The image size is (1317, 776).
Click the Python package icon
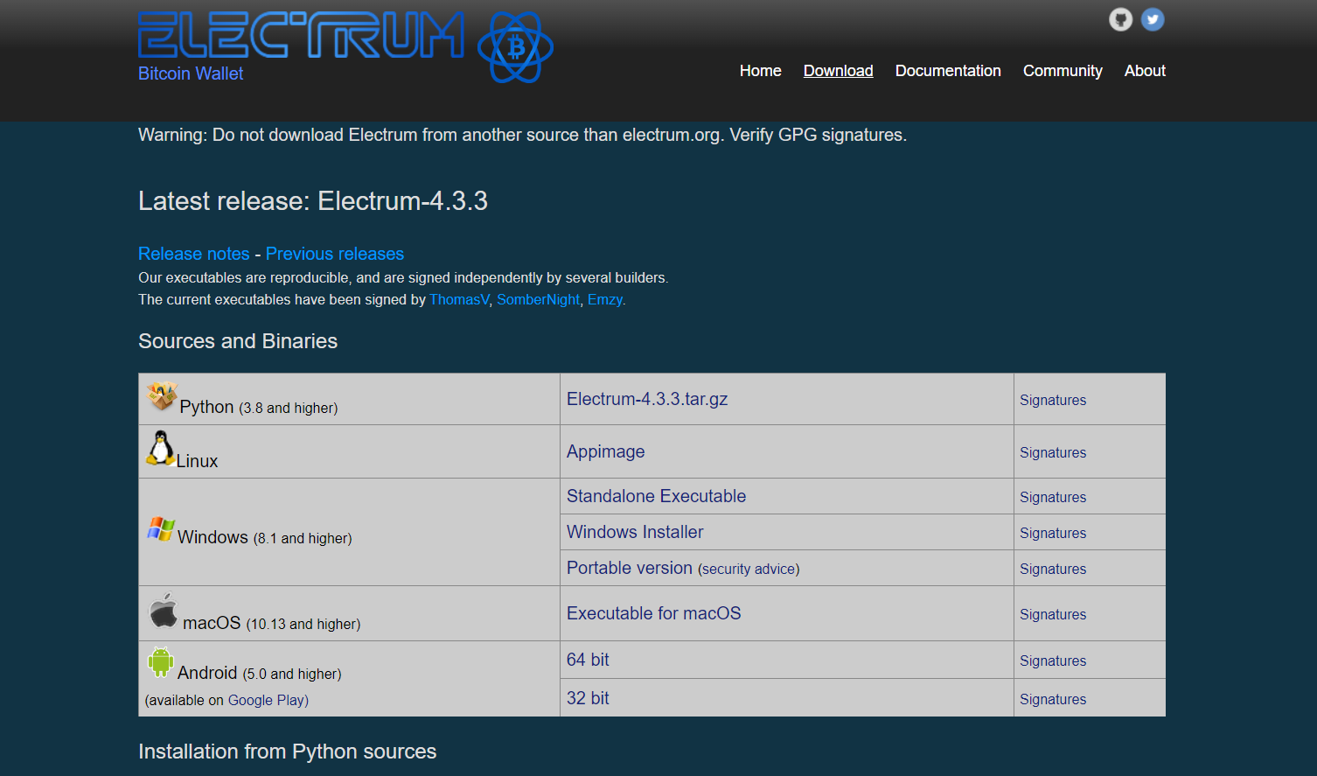162,395
